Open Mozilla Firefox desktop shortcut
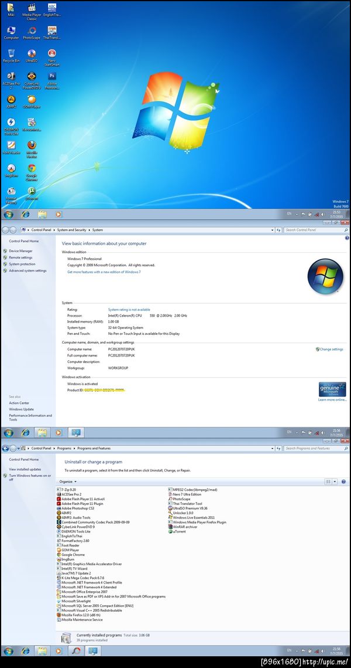The width and height of the screenshot is (351, 668). click(x=32, y=150)
